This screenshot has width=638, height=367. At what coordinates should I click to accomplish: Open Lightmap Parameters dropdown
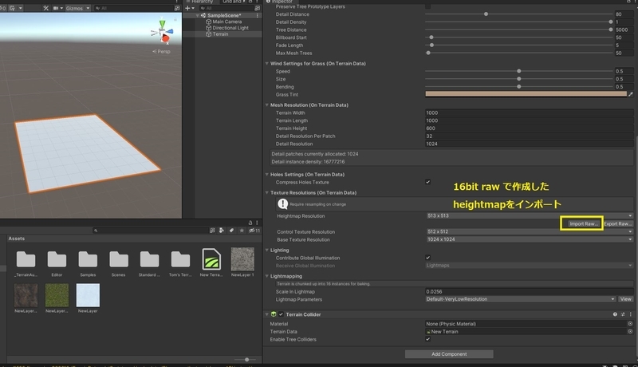click(521, 299)
